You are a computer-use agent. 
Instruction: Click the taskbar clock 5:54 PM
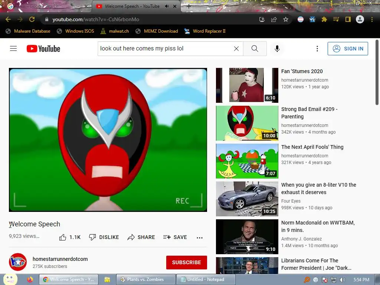[361, 280]
